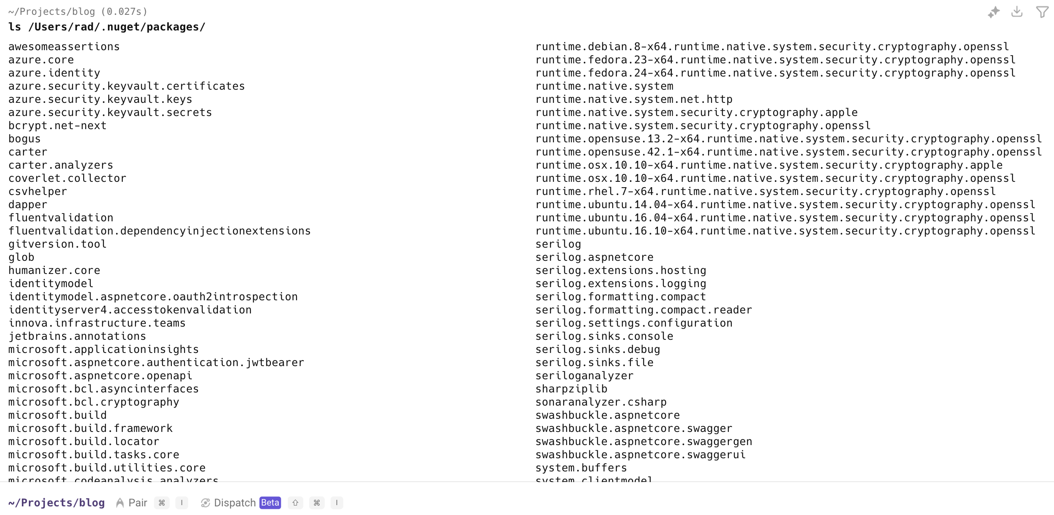1054x515 pixels.
Task: Click the sharpziplib entry
Action: pos(571,389)
